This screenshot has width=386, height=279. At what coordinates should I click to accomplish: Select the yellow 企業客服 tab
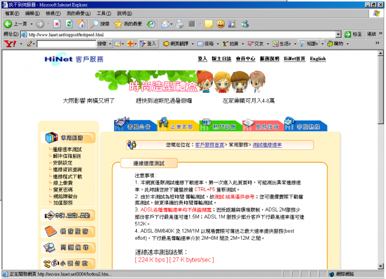[x=178, y=125]
